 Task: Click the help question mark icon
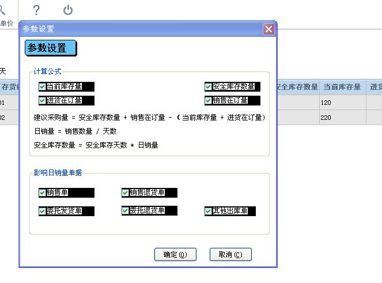click(x=36, y=10)
